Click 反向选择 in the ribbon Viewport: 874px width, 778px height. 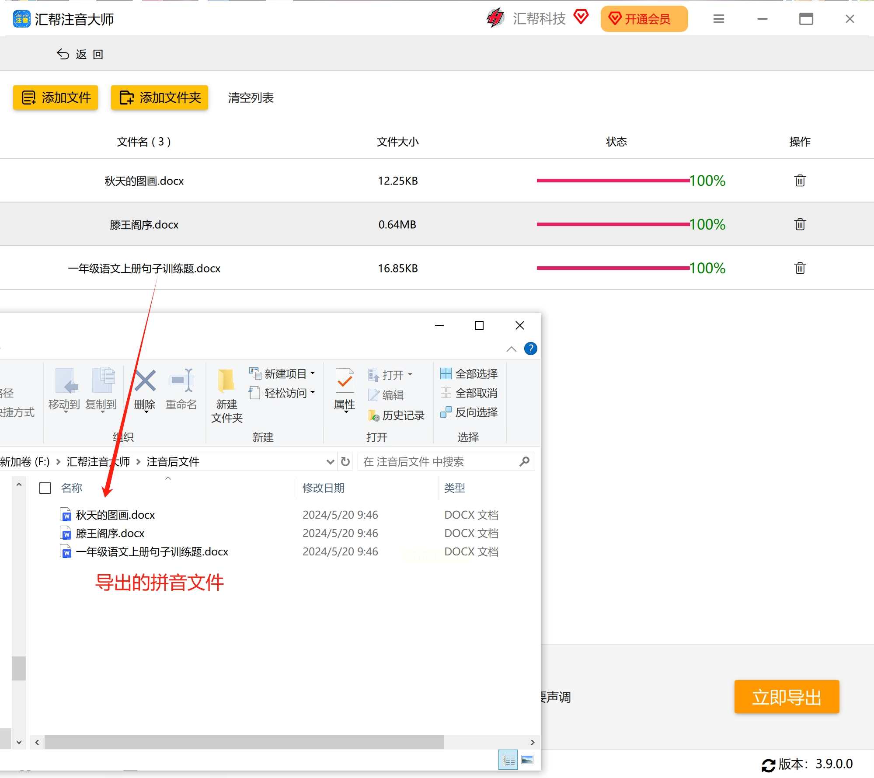pos(469,412)
